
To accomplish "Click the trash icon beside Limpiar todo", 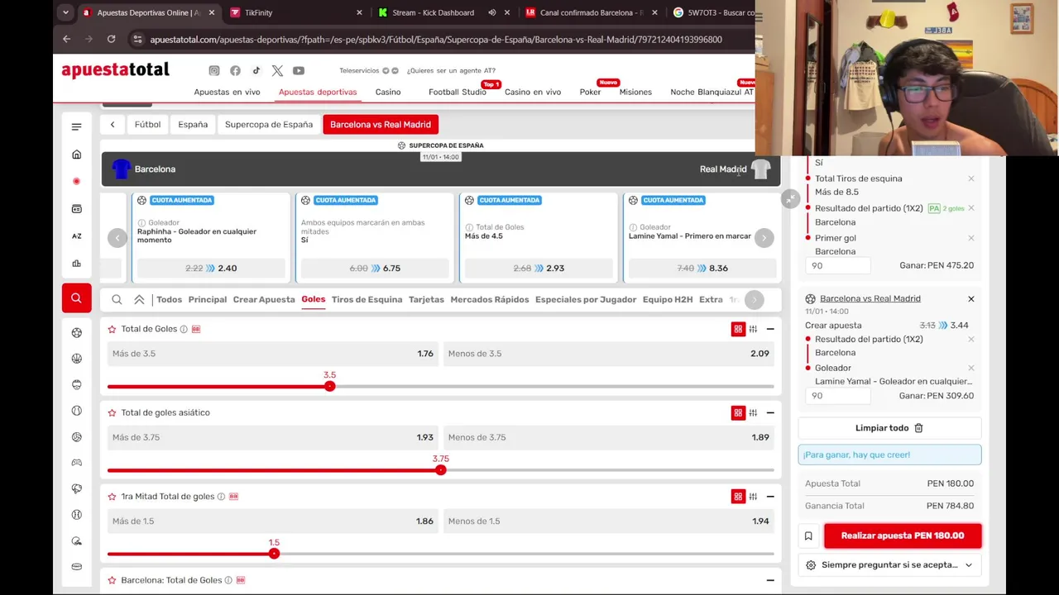I will click(x=918, y=428).
